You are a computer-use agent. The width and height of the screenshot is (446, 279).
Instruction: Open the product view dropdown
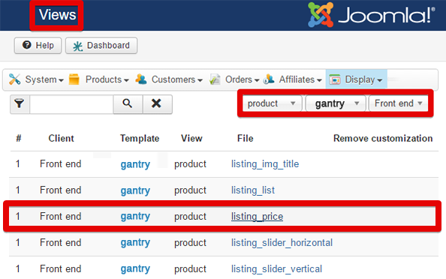[x=272, y=103]
